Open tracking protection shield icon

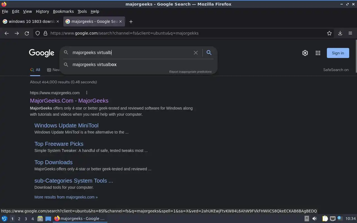click(x=38, y=33)
